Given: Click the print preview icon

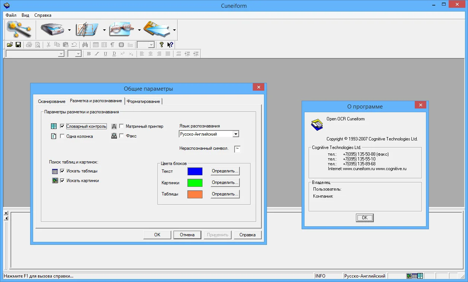Looking at the screenshot, I should (38, 45).
